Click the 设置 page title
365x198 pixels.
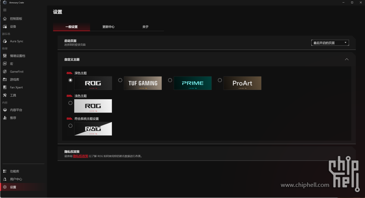[57, 12]
